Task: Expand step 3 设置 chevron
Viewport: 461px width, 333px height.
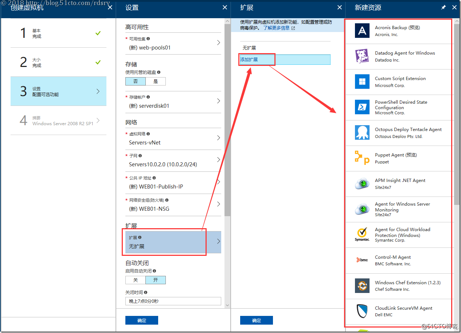Action: pos(98,91)
